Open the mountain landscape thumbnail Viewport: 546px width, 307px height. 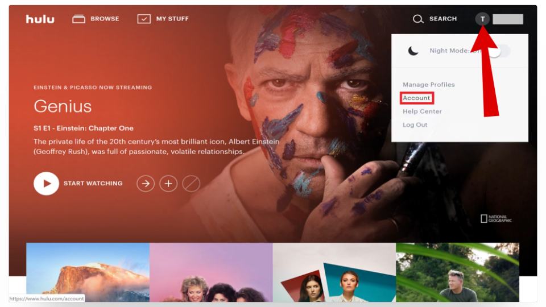point(88,272)
